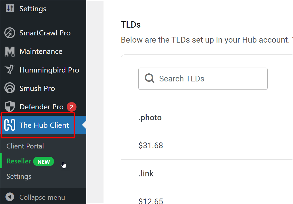Click the Collapse menu arrow icon
The width and height of the screenshot is (293, 204).
pyautogui.click(x=9, y=197)
